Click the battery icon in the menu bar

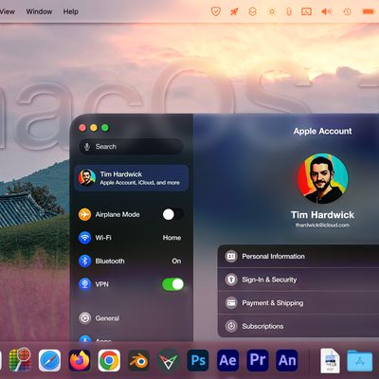coord(369,11)
